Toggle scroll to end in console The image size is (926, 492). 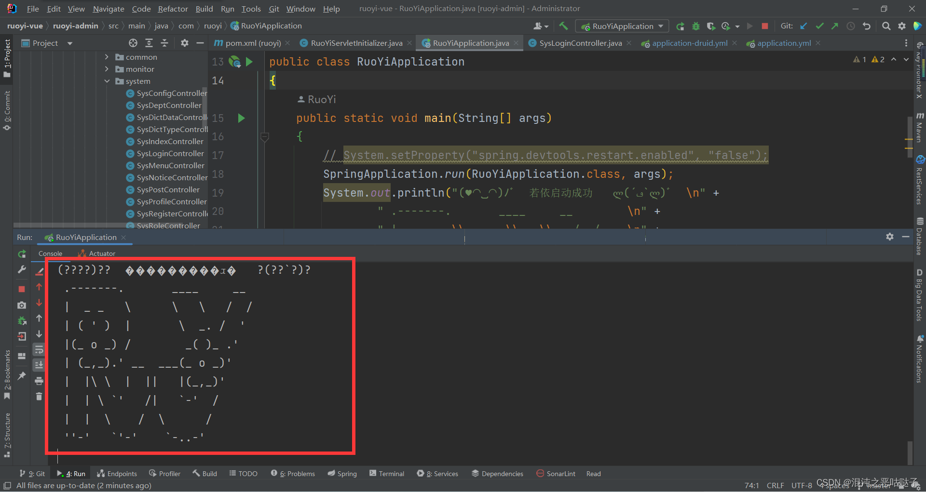[39, 365]
